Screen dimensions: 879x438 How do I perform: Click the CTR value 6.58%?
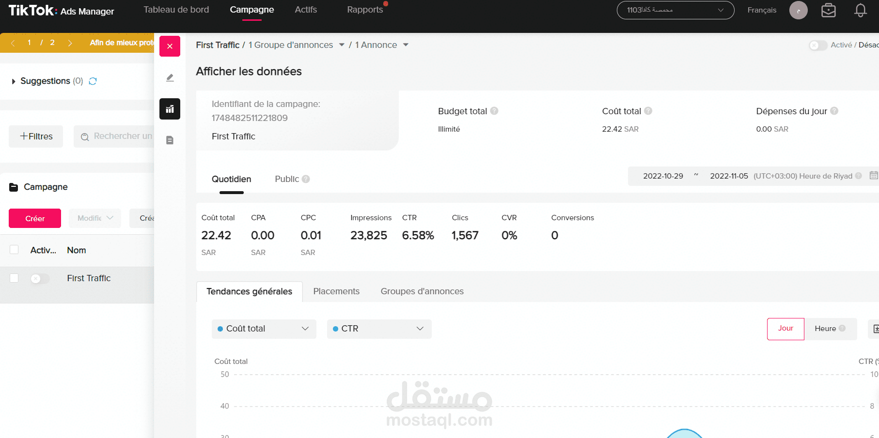point(418,236)
